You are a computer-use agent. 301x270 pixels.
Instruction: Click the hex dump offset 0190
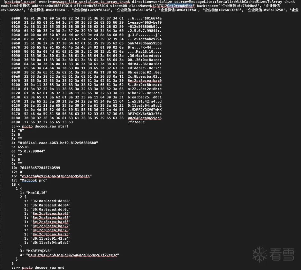(x=16, y=122)
